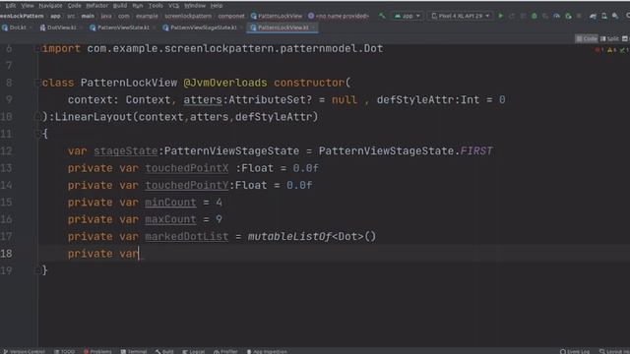The width and height of the screenshot is (630, 354).
Task: Click the 'java' breadcrumb in navigation bar
Action: (106, 16)
